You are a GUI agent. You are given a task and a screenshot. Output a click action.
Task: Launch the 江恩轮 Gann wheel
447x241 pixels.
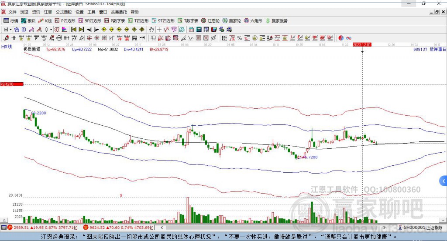210,21
